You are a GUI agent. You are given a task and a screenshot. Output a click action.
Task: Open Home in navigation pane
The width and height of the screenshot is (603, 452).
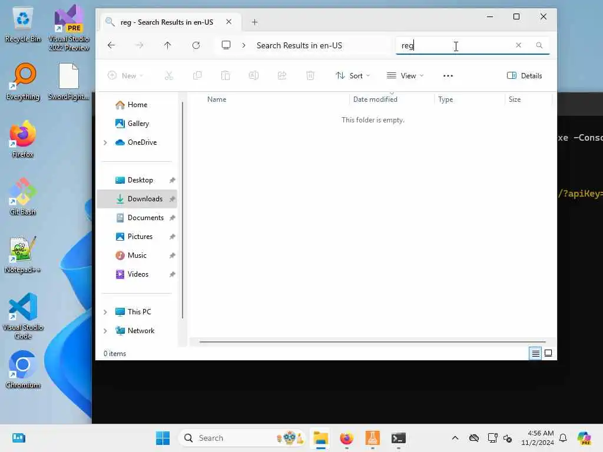[x=138, y=105]
